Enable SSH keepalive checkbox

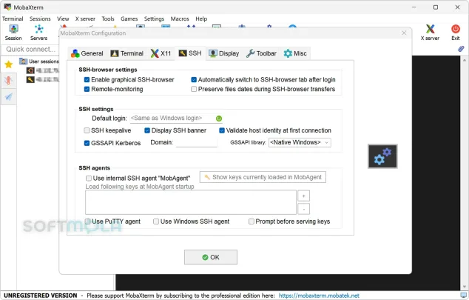pyautogui.click(x=87, y=130)
